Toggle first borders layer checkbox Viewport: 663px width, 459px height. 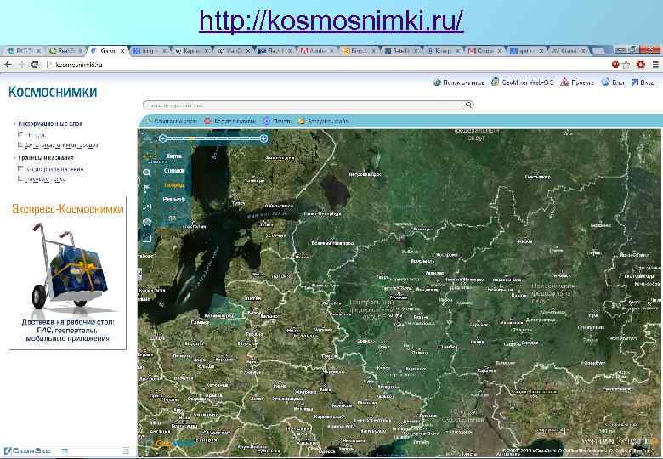tap(20, 168)
